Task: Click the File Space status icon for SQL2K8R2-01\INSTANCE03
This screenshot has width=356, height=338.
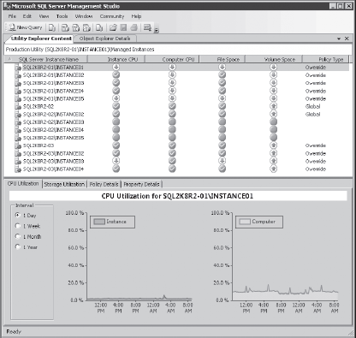Action: [x=222, y=83]
